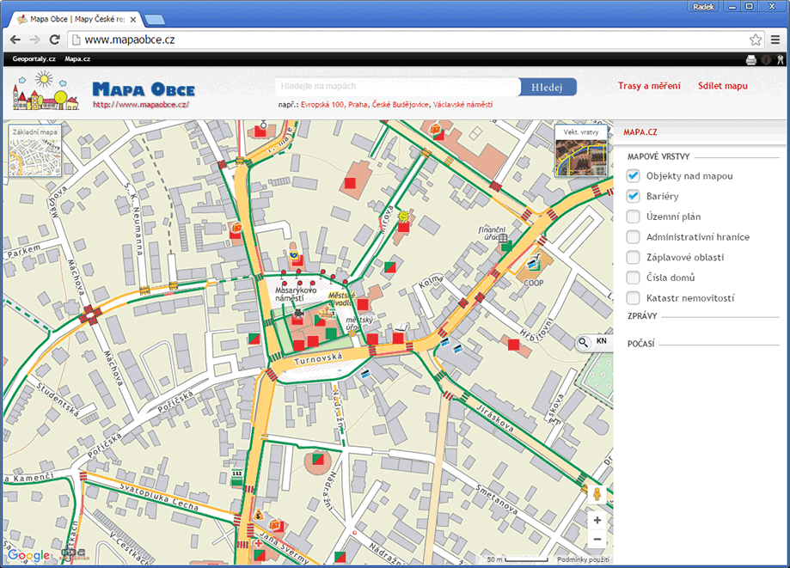This screenshot has width=790, height=568.
Task: Reload the page with the refresh icon
Action: point(54,40)
